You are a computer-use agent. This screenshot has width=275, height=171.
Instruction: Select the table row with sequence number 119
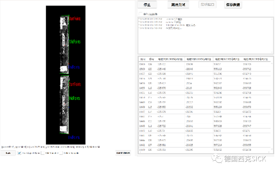(x=204, y=88)
